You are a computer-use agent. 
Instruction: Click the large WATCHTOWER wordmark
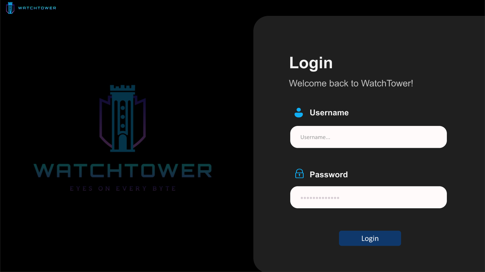[x=123, y=171]
